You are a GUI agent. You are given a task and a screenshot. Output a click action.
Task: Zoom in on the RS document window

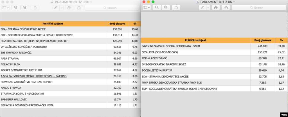[x=166, y=8]
